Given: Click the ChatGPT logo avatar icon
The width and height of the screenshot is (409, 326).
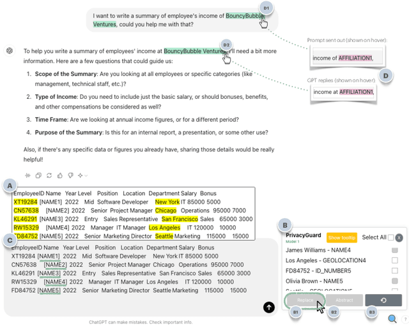Looking at the screenshot, I should click(10, 50).
